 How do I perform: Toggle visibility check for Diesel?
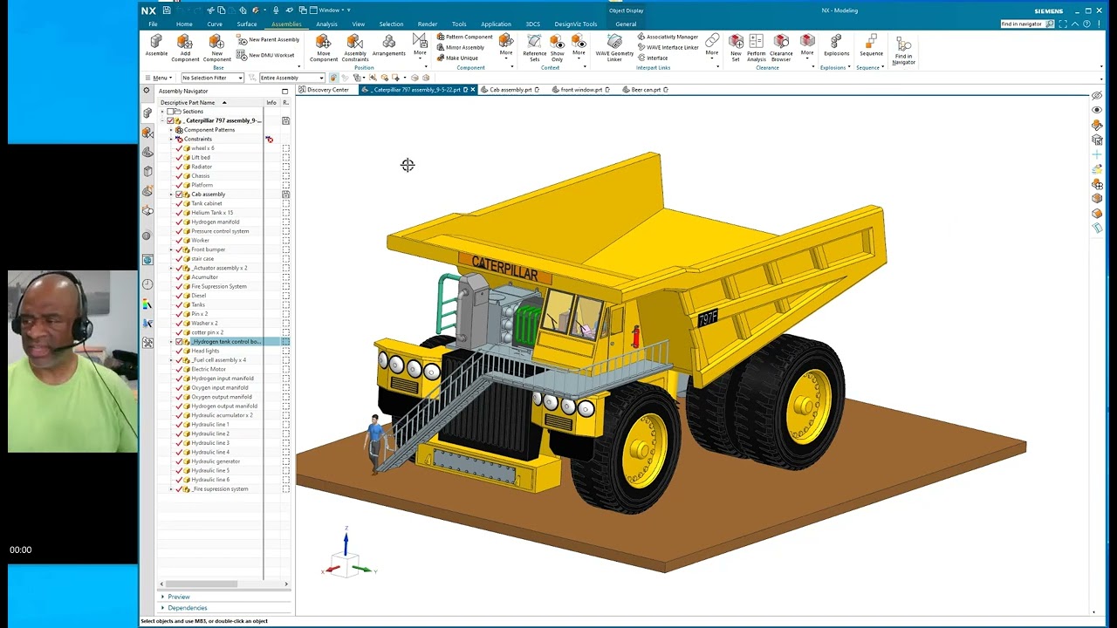(179, 296)
